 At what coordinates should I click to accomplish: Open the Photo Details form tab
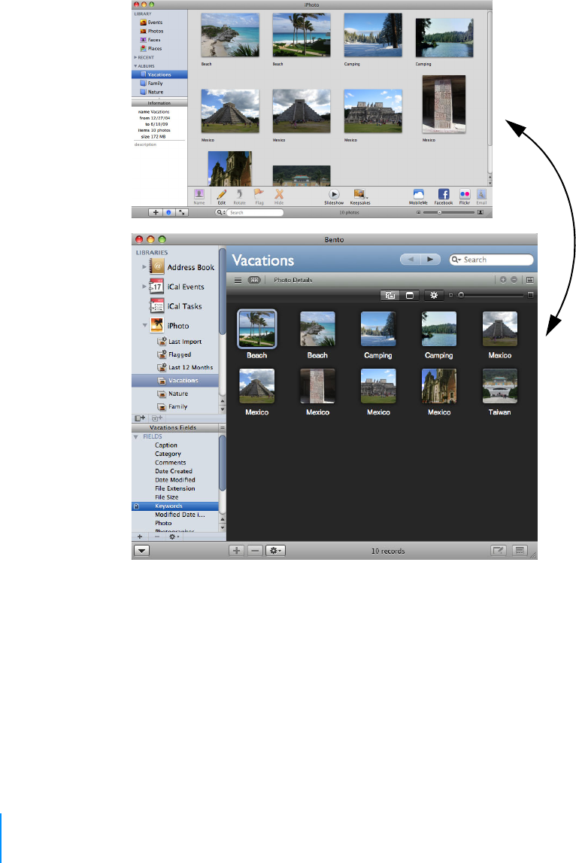(x=293, y=280)
